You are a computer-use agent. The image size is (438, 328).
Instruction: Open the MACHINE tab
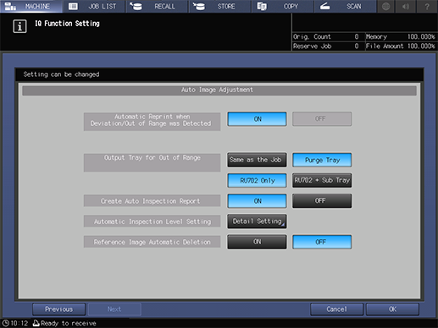click(x=31, y=6)
